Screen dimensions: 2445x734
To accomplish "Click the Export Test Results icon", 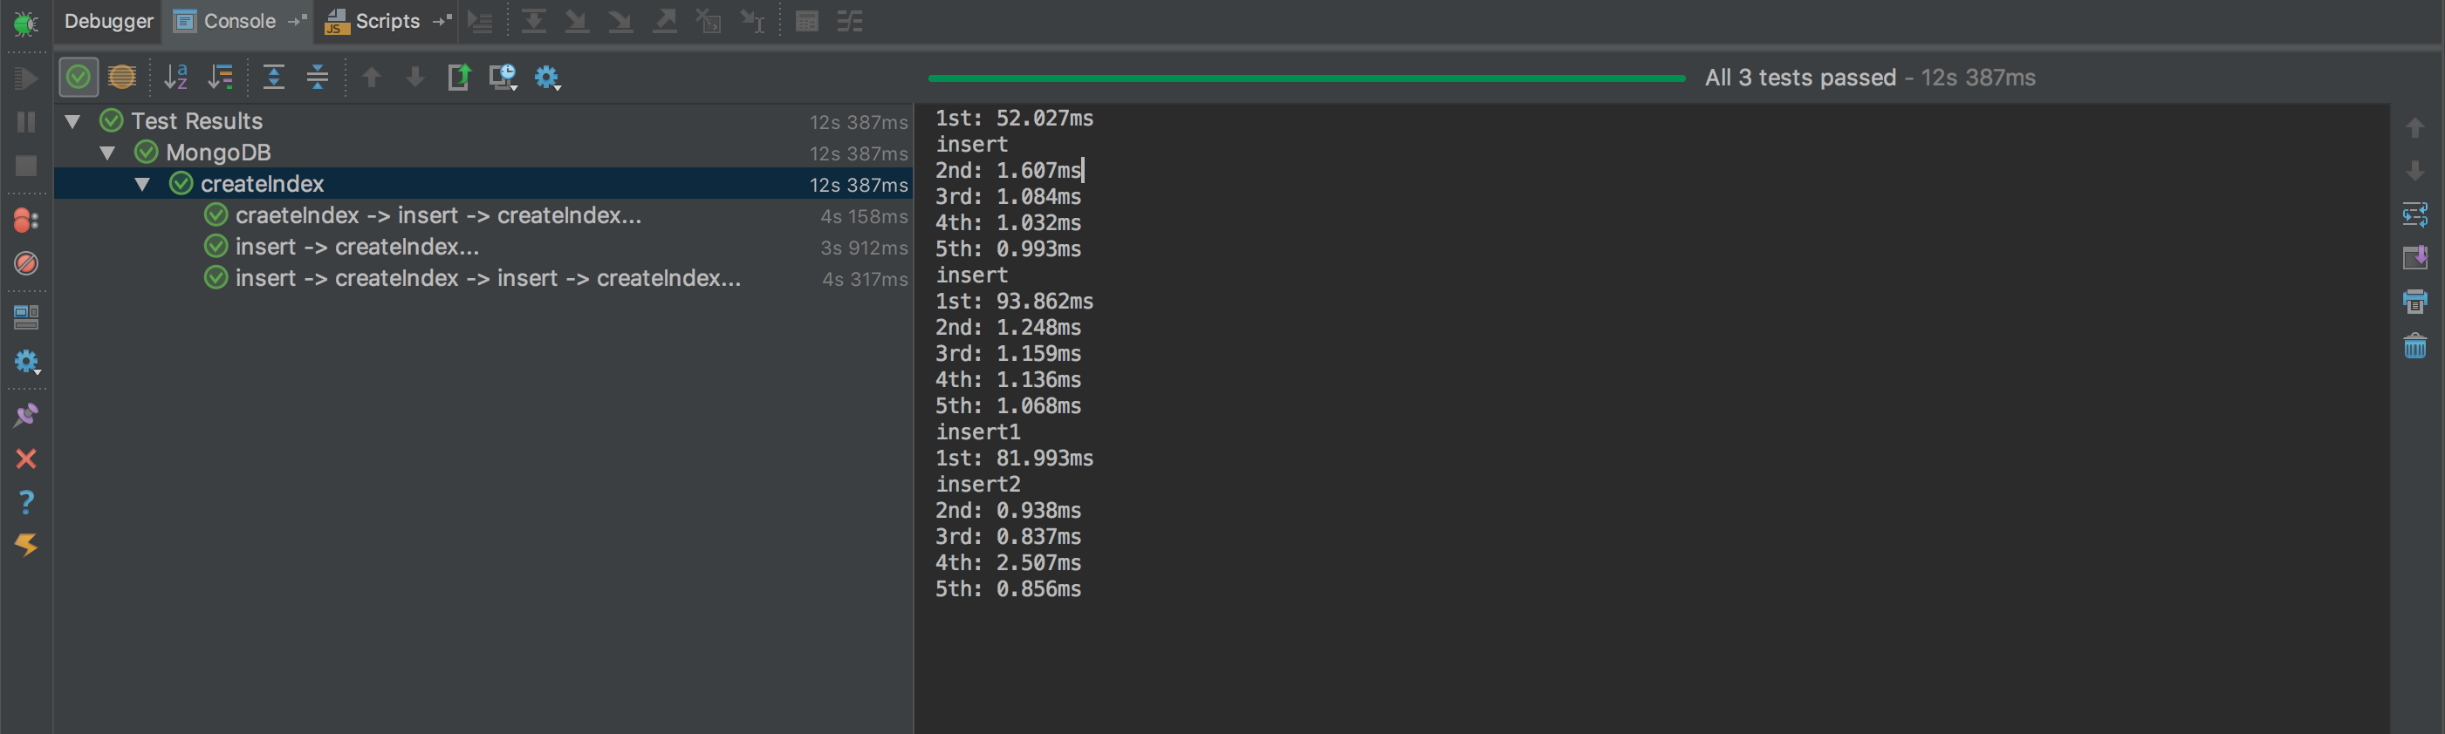I will (x=459, y=77).
